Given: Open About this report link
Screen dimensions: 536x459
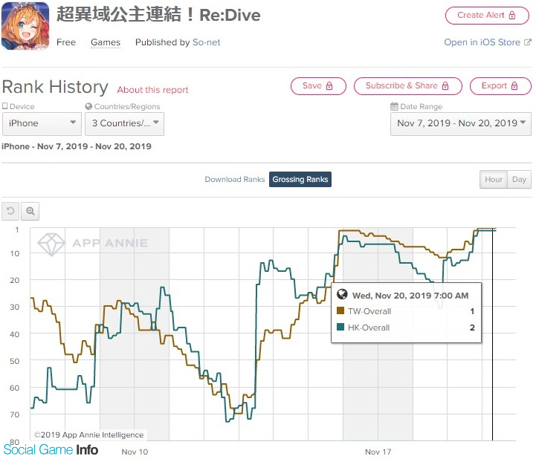Looking at the screenshot, I should [x=152, y=90].
